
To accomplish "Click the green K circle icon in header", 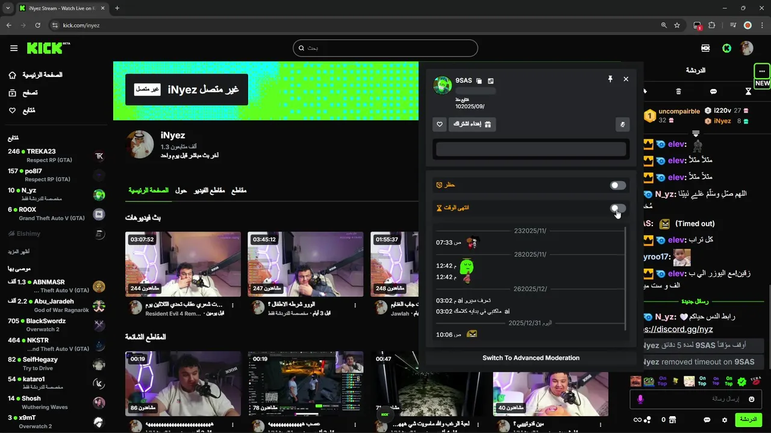I will click(x=727, y=48).
